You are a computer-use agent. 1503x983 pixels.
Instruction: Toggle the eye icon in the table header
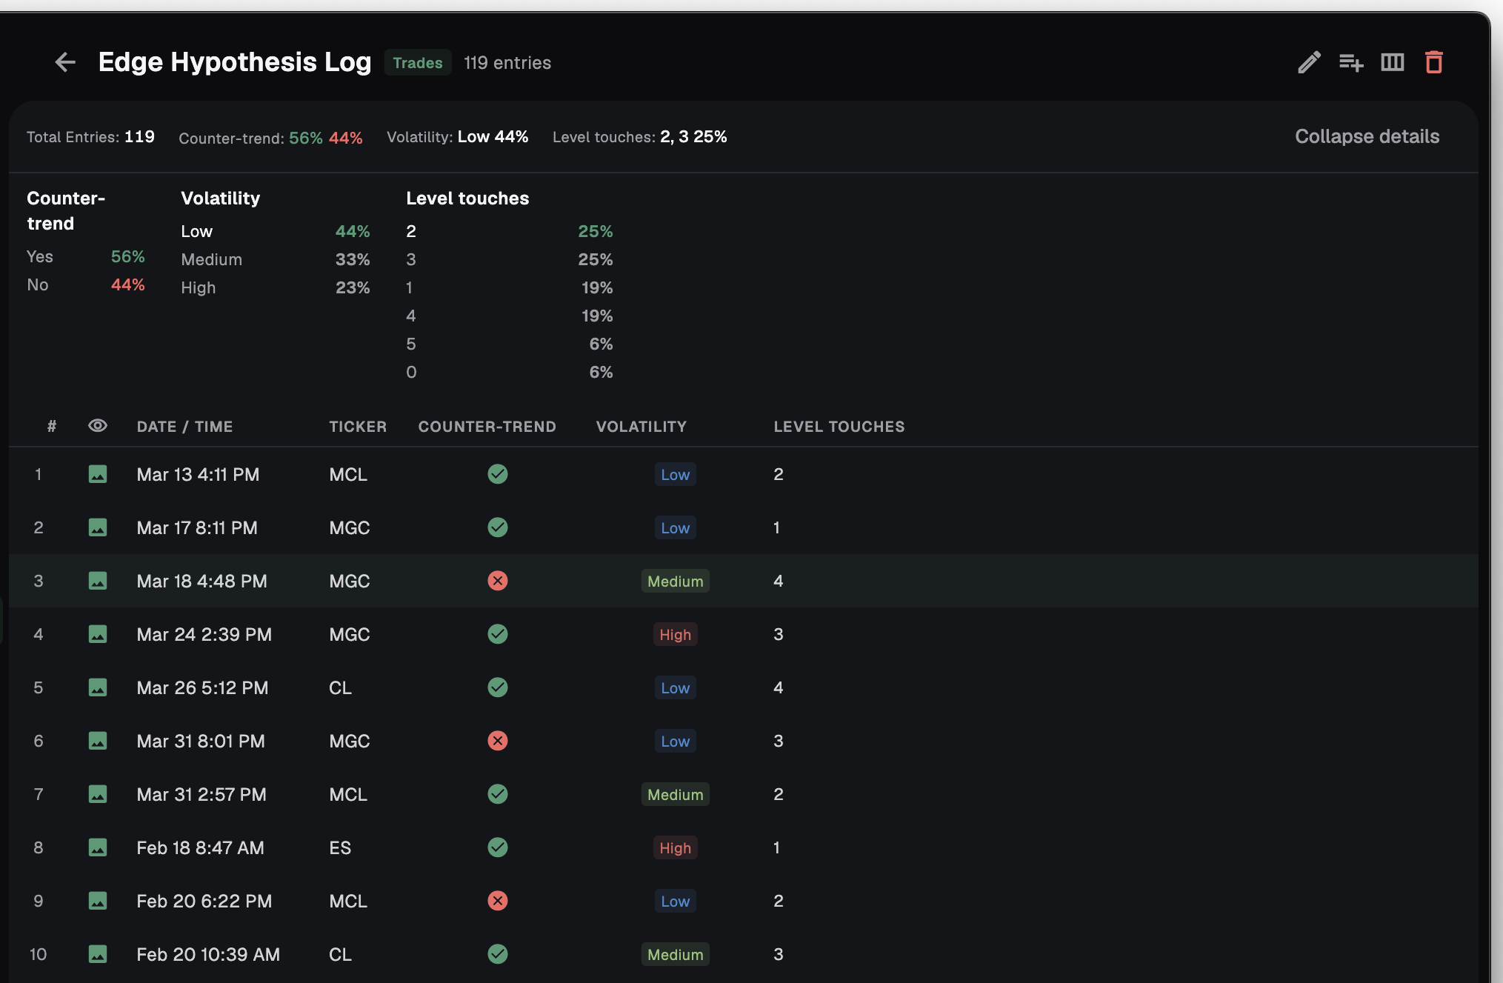(98, 425)
